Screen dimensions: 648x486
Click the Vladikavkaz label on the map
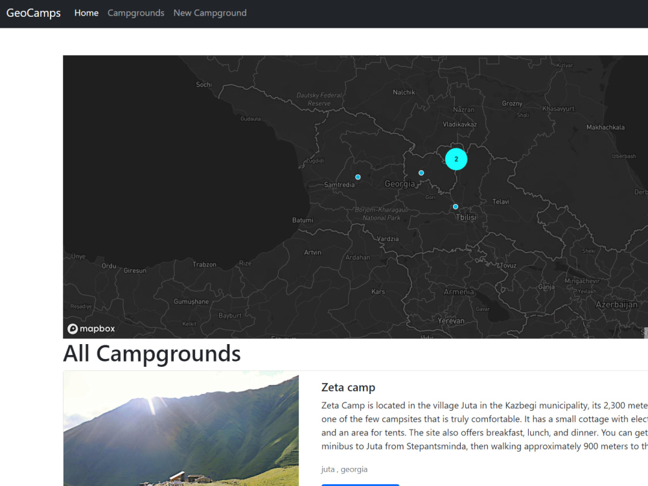[x=459, y=124]
